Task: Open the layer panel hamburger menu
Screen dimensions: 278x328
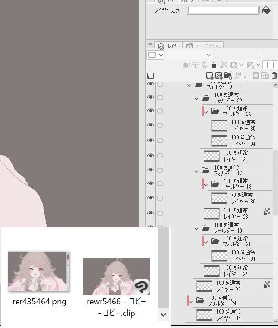Action: [150, 45]
